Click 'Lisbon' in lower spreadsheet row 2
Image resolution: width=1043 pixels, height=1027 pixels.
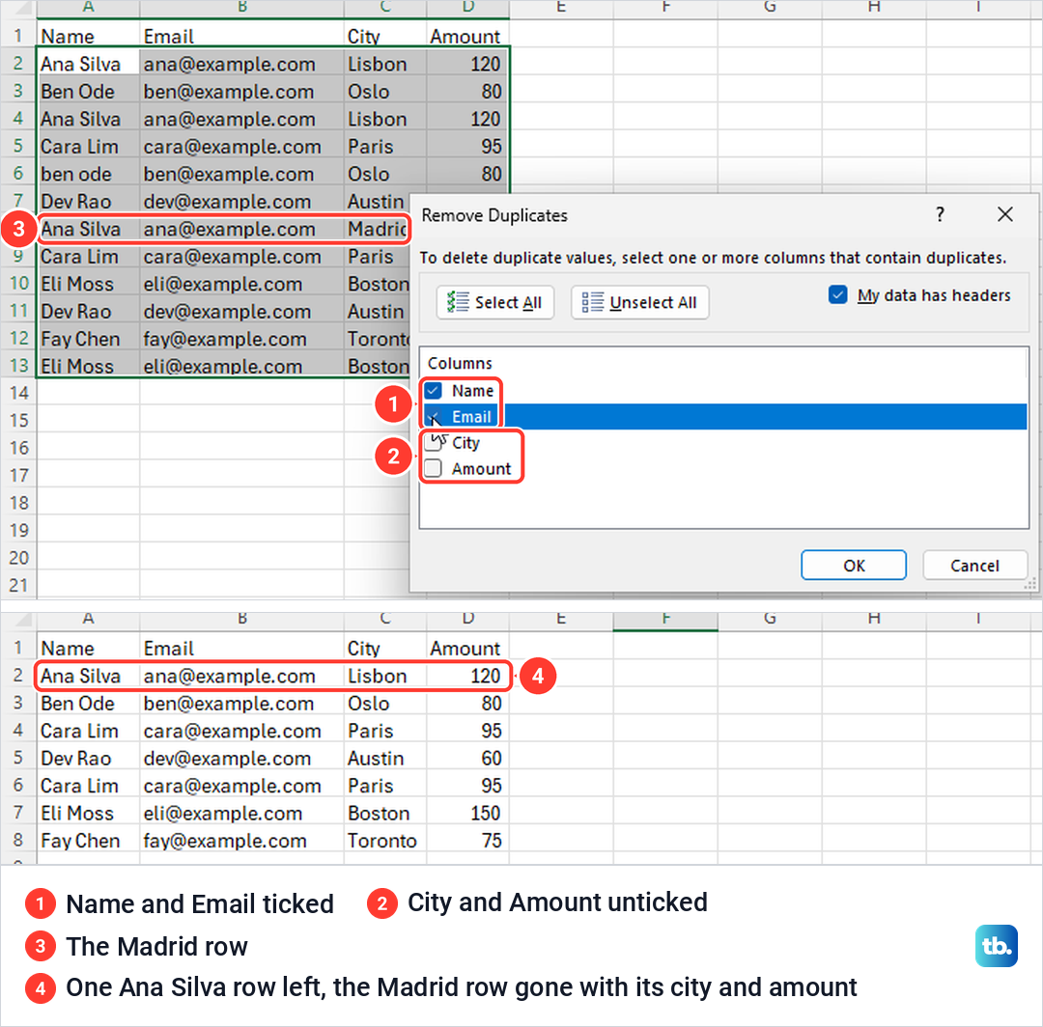tap(385, 676)
